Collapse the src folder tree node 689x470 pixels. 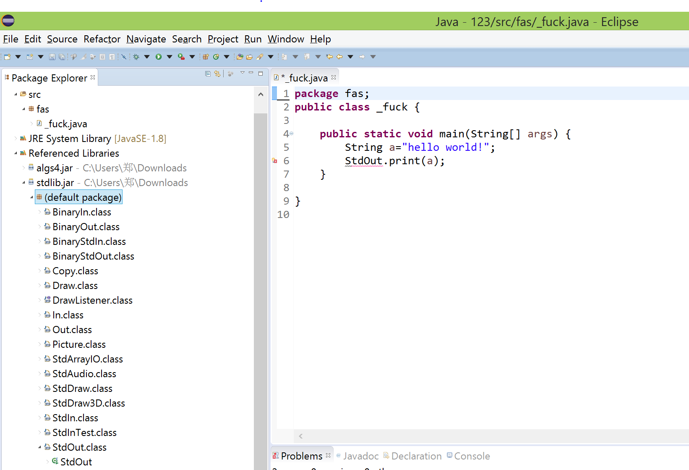(x=16, y=95)
